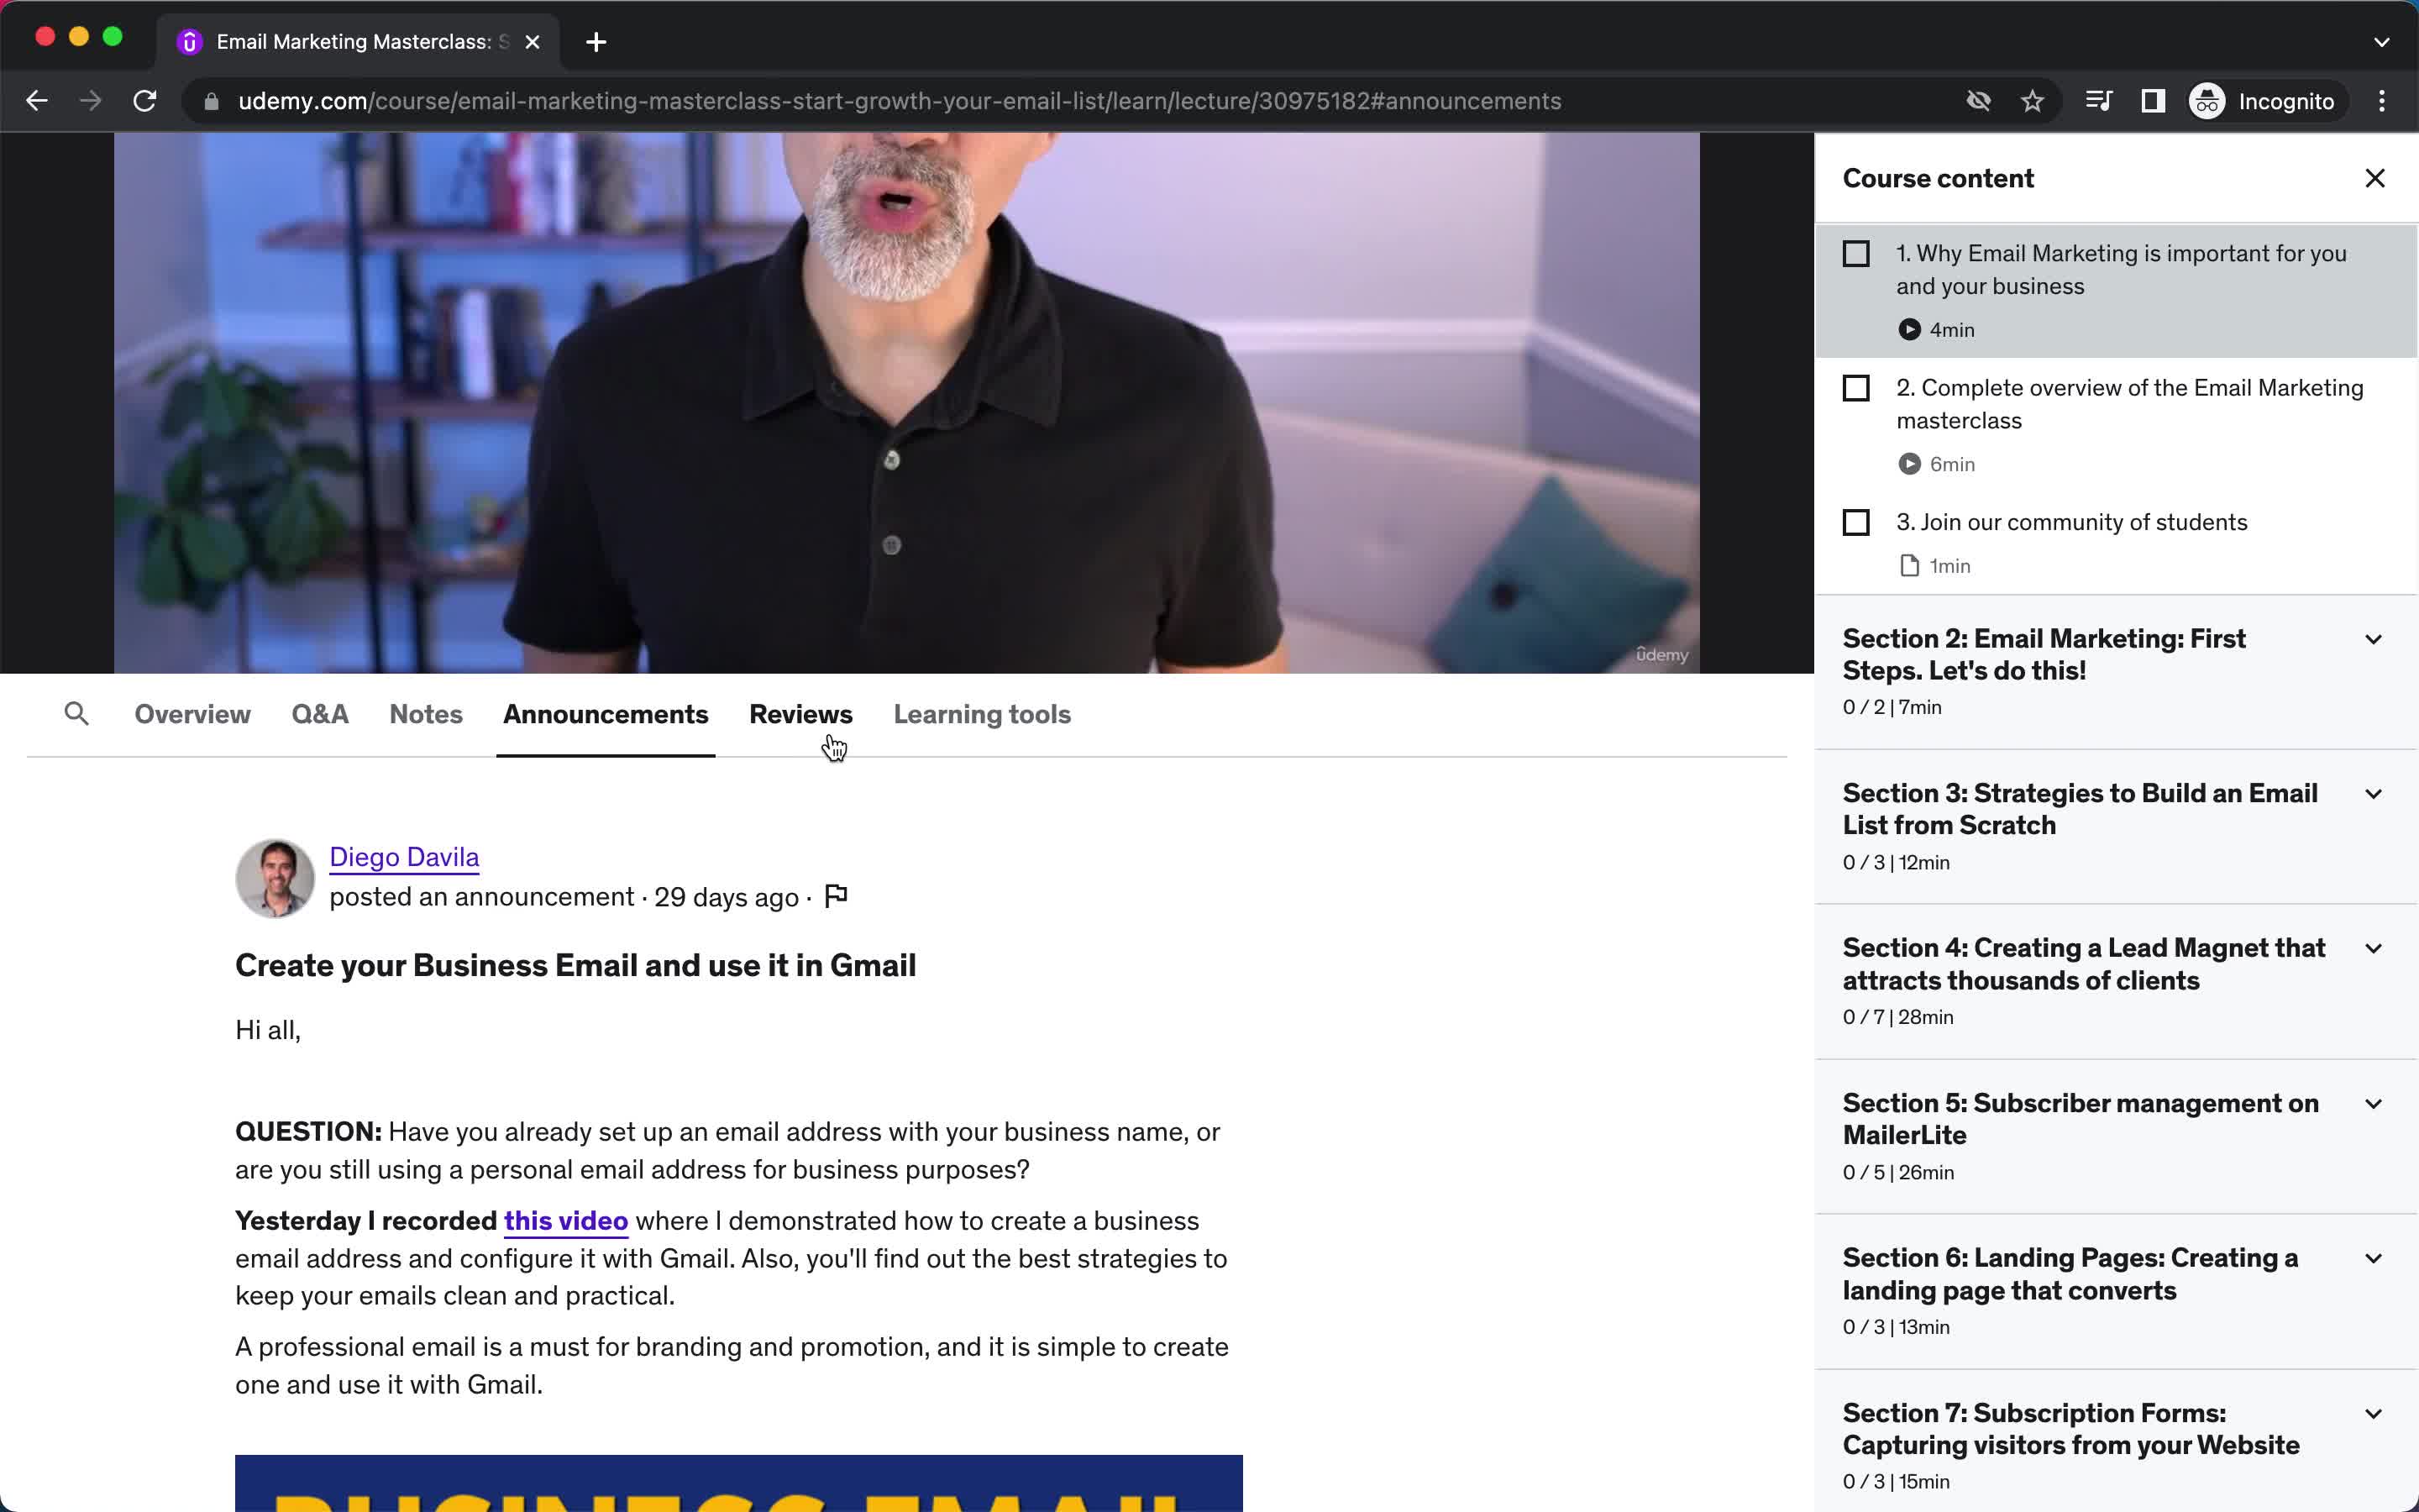The image size is (2419, 1512).
Task: Close the Course content sidebar panel
Action: coord(2374,178)
